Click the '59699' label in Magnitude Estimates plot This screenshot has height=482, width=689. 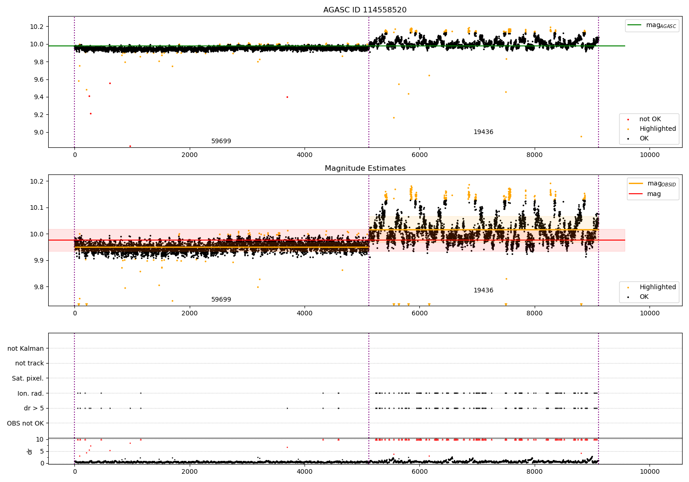coord(221,300)
